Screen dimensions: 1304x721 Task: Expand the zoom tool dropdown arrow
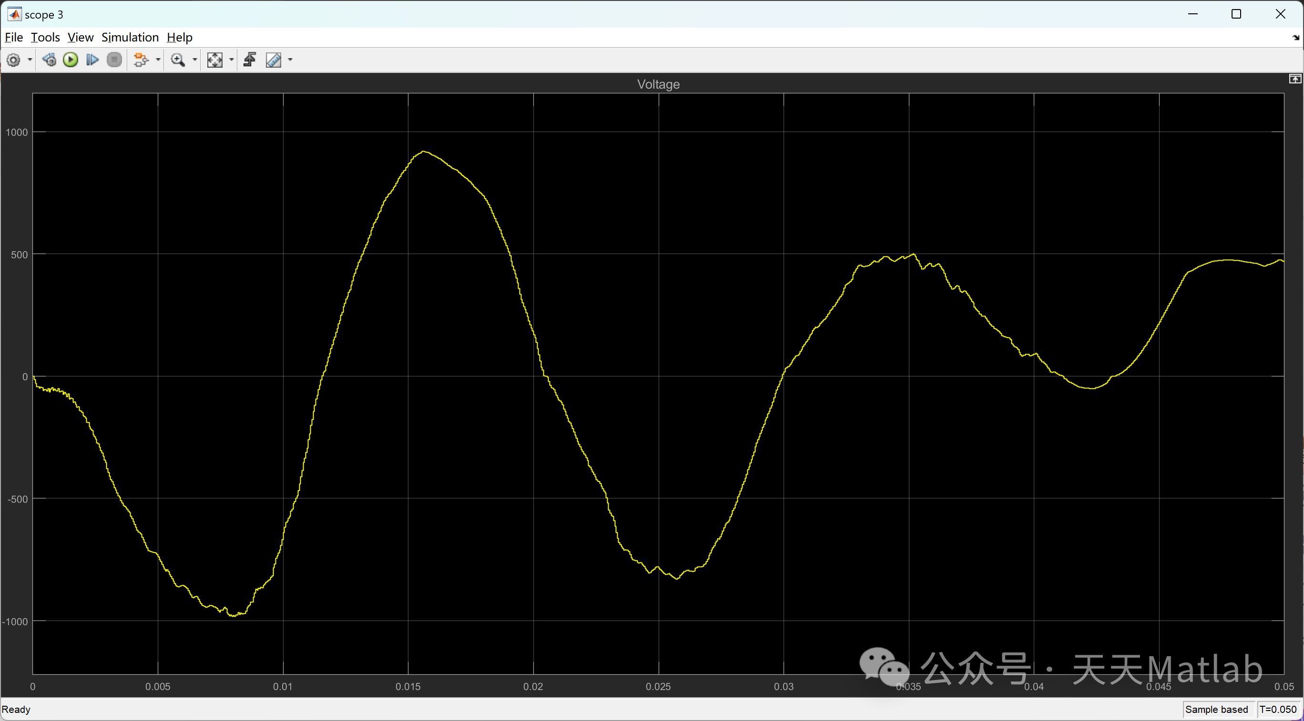tap(195, 60)
